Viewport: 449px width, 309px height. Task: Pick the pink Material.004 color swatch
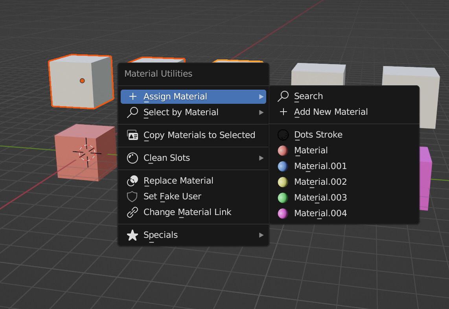[x=283, y=213]
